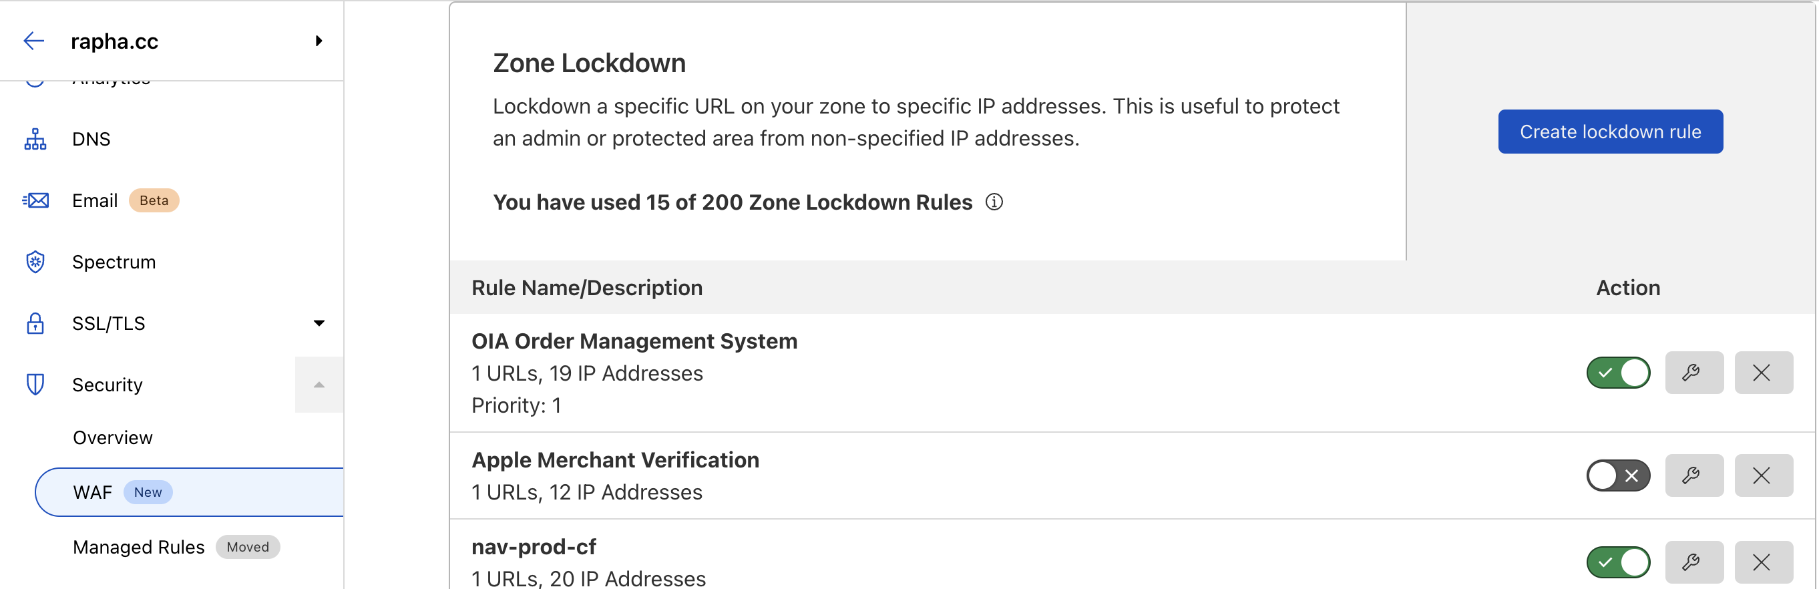Open the rapha.cc domain switcher arrow
1819x589 pixels.
coord(319,41)
